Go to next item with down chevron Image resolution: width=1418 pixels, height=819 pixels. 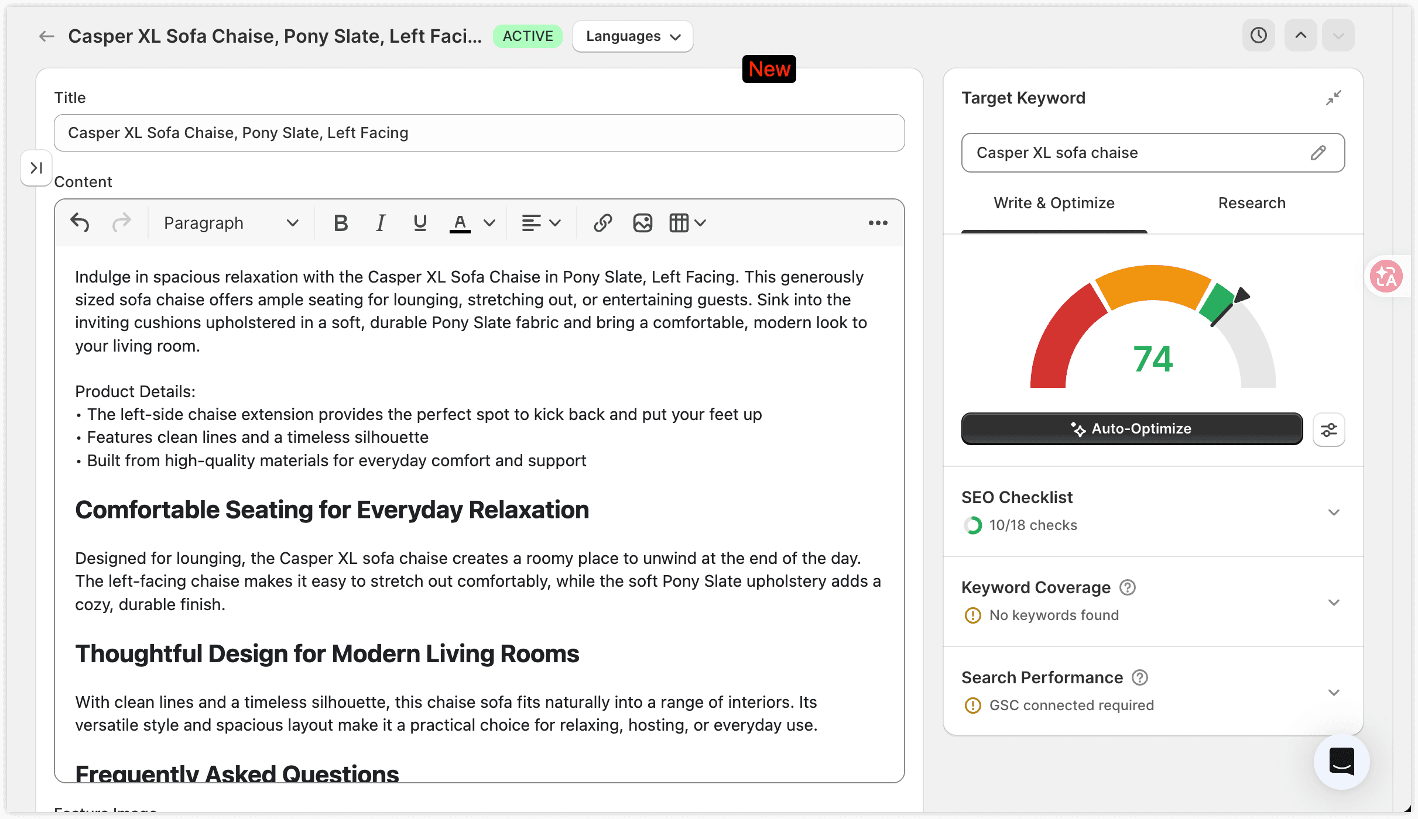[x=1338, y=35]
